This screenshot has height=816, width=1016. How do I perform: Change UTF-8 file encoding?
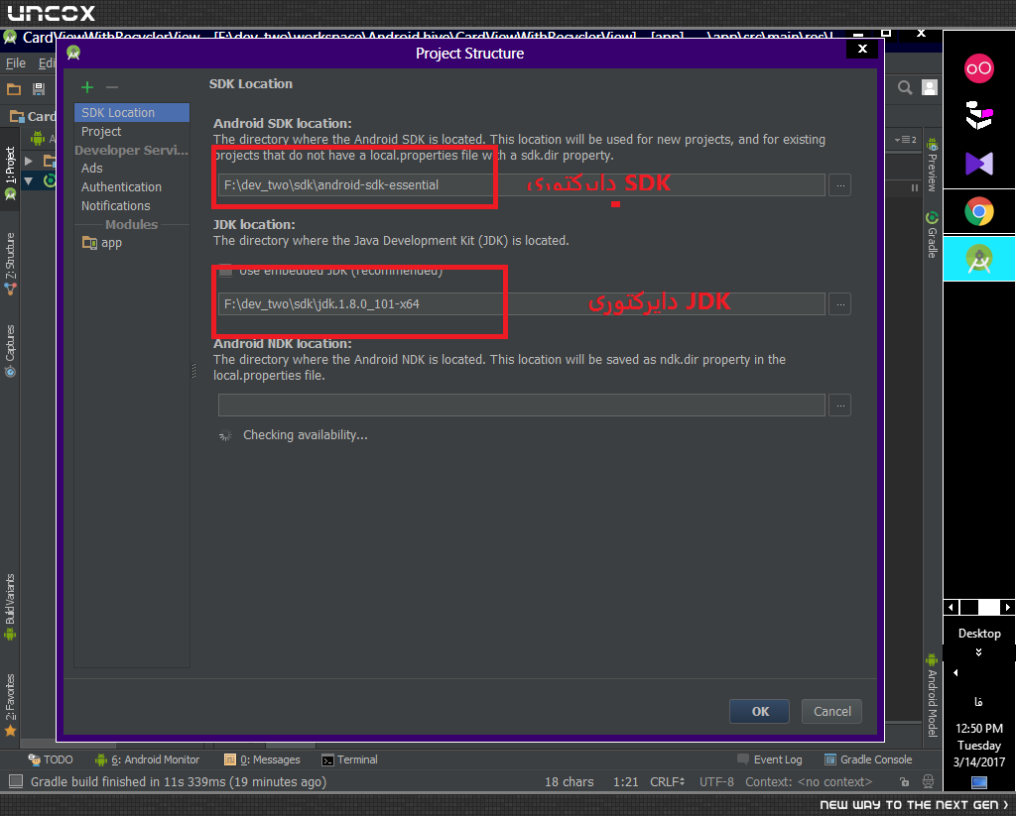click(x=716, y=781)
